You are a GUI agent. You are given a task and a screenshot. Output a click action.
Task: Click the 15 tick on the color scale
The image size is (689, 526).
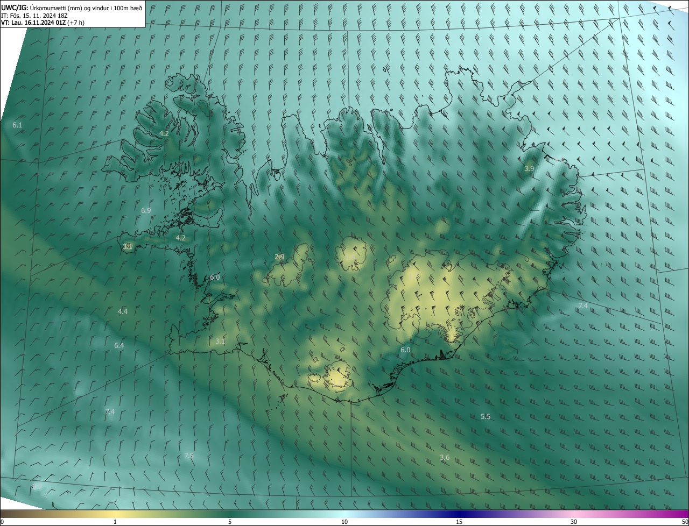pos(459,522)
